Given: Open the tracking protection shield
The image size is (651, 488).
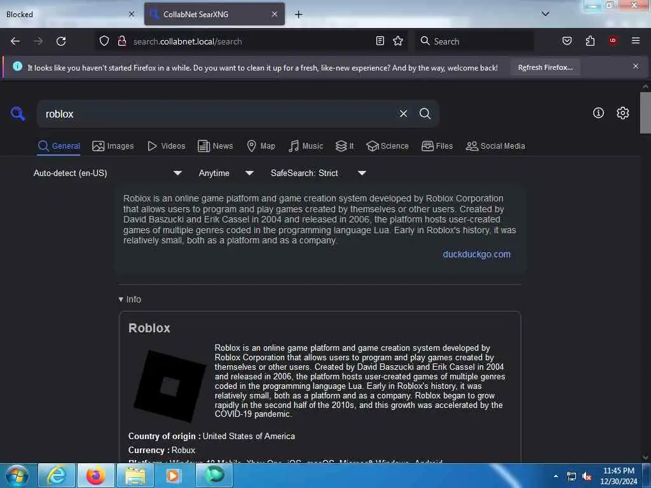Looking at the screenshot, I should point(104,41).
